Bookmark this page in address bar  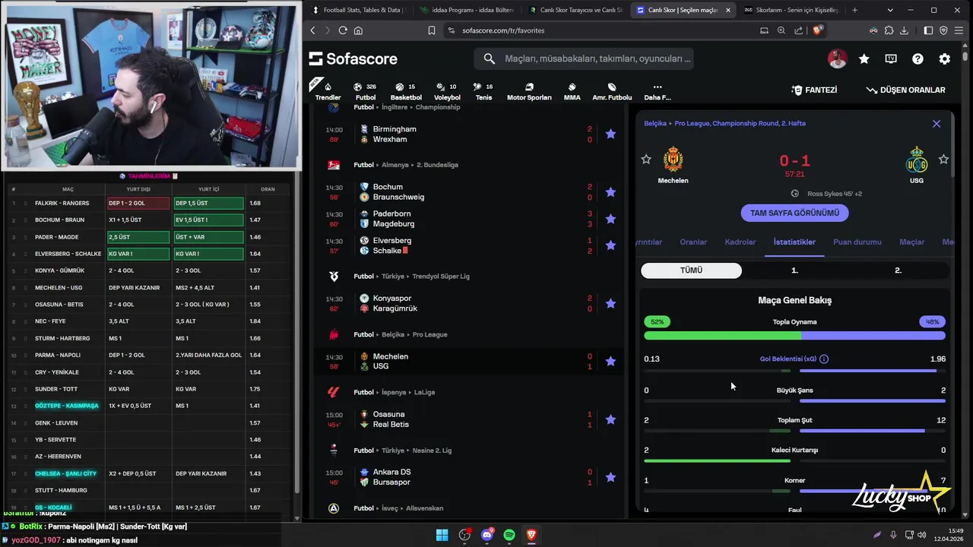tap(431, 30)
